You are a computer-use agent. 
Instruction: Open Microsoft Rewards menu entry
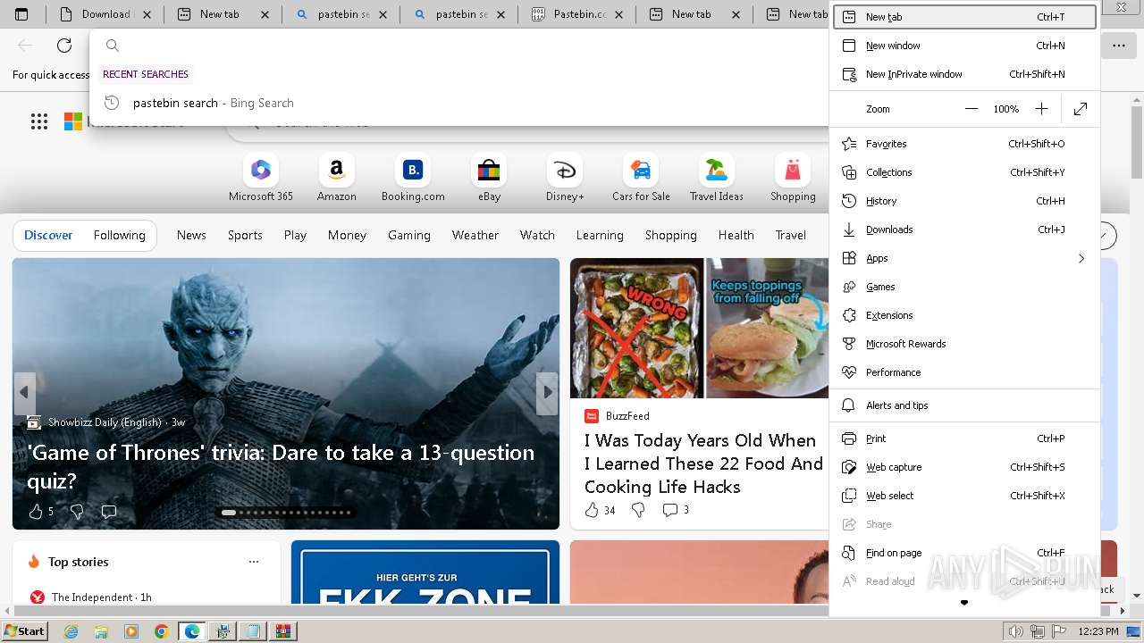965,344
